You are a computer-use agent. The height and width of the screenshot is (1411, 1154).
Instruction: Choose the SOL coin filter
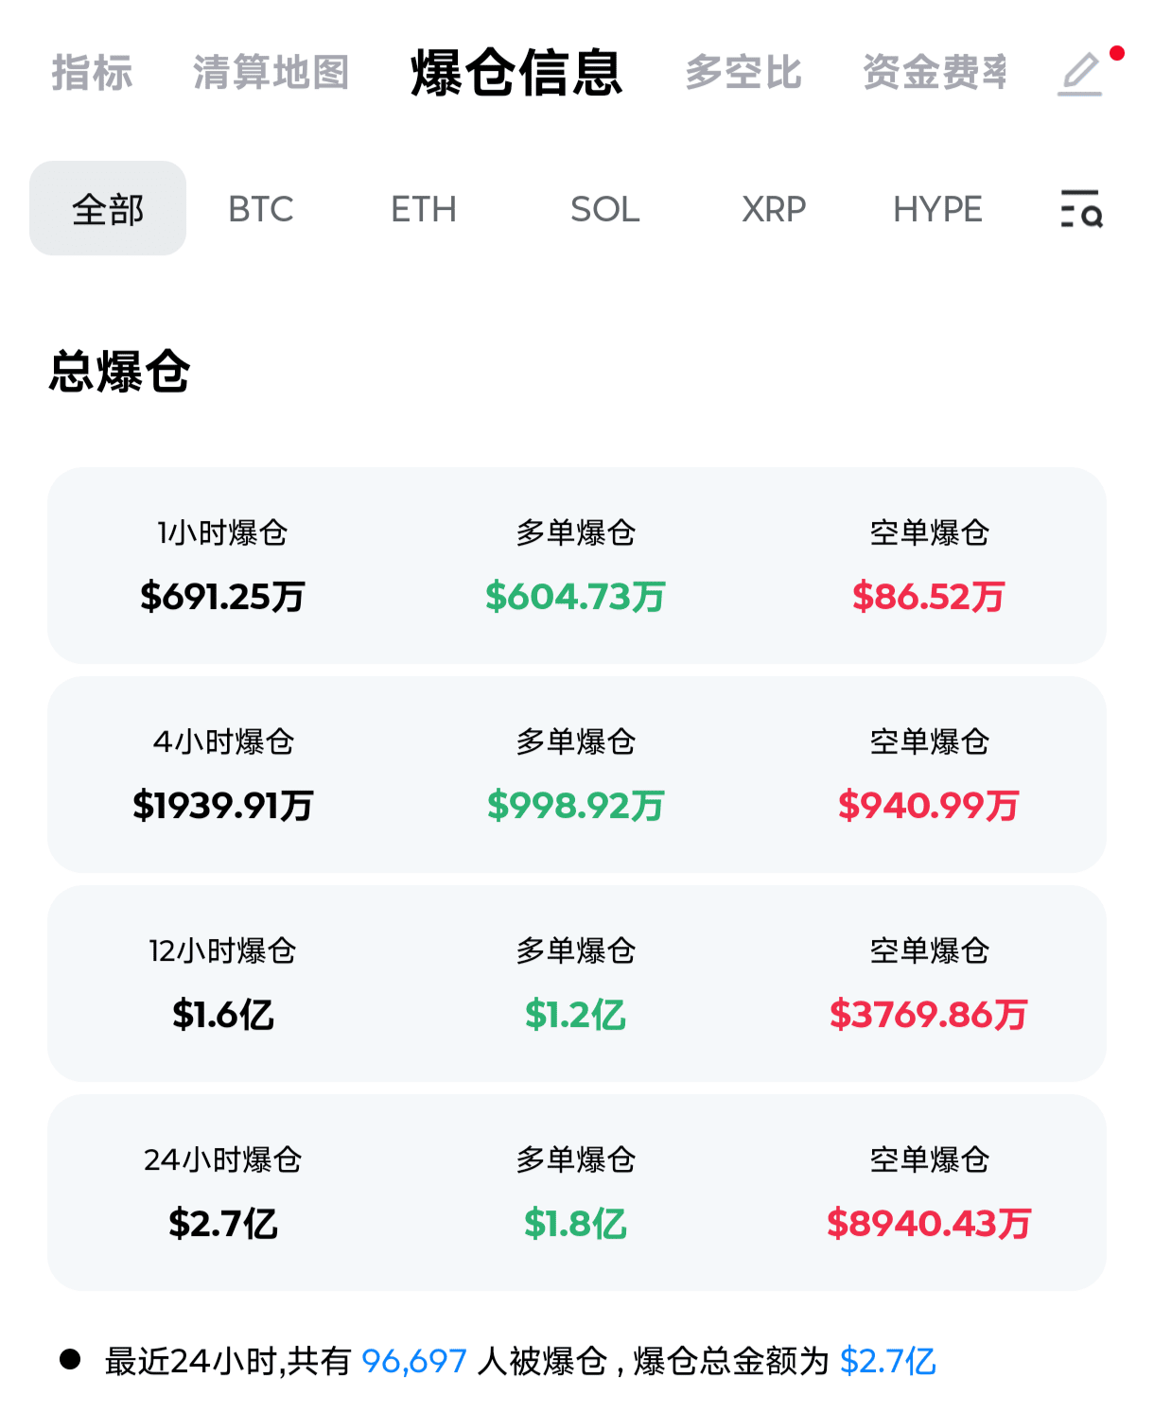coord(605,209)
